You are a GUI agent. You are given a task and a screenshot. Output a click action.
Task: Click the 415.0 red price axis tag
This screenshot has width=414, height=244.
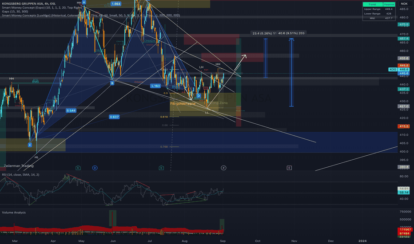click(x=403, y=126)
